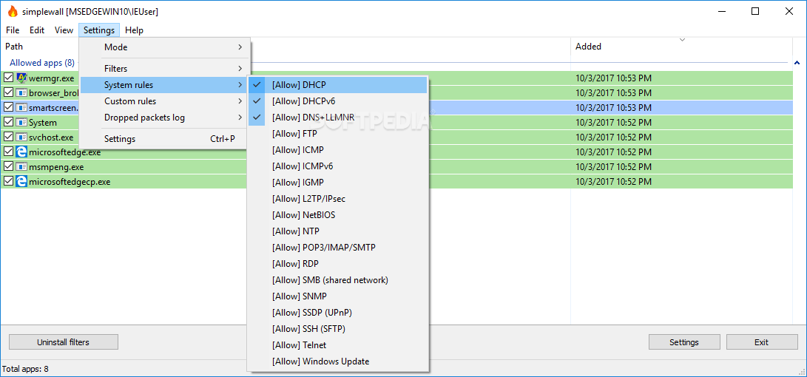This screenshot has height=377, width=807.
Task: Enable the [Allow] Windows Update rule
Action: coord(337,361)
